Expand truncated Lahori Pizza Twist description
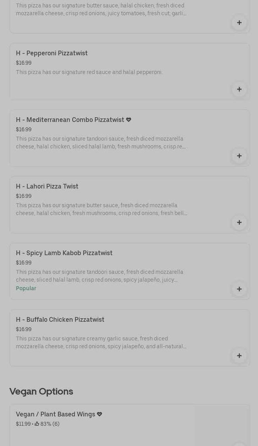The height and width of the screenshot is (446, 258). (101, 209)
